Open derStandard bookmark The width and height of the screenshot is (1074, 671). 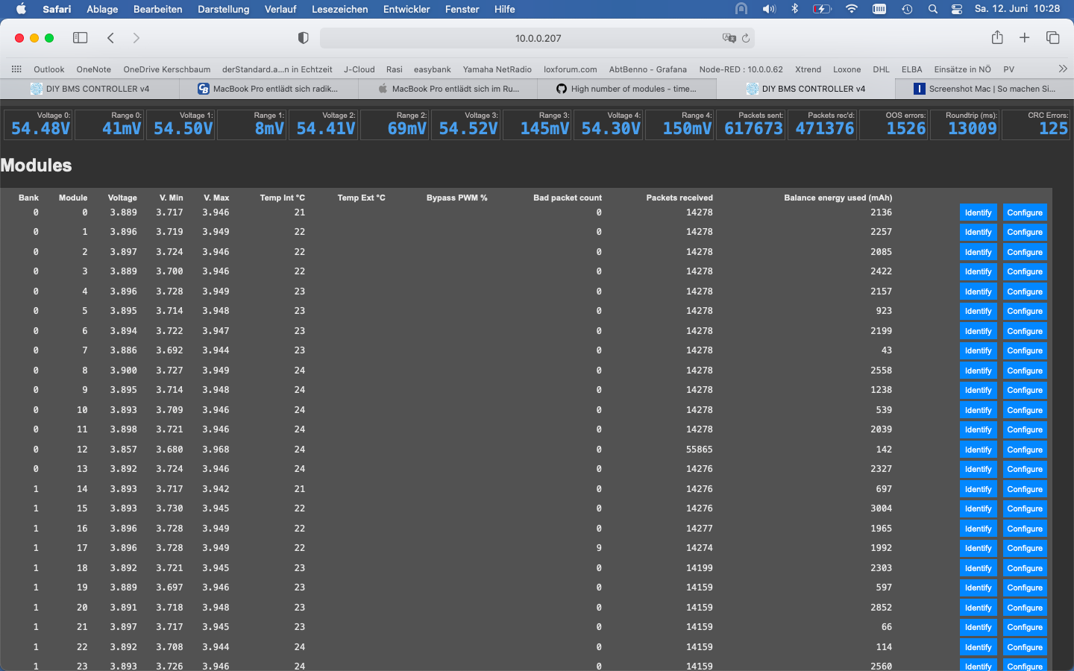coord(277,69)
